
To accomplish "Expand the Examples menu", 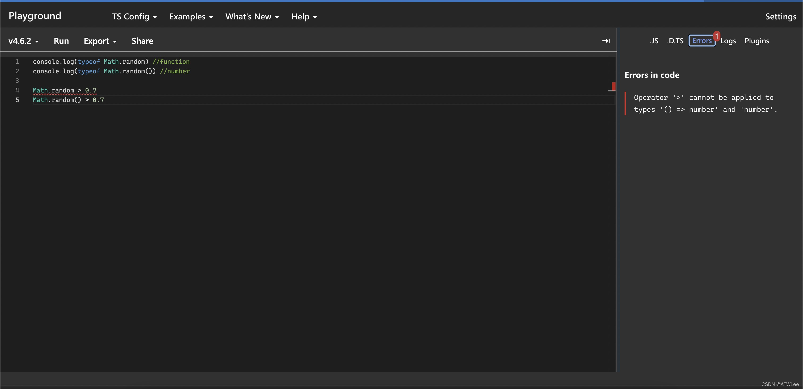I will pos(191,16).
